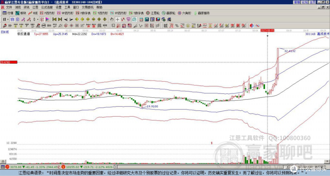Viewport: 330px width, 176px height.
Task: Open the 行情 quotes view
Action: coord(8,13)
